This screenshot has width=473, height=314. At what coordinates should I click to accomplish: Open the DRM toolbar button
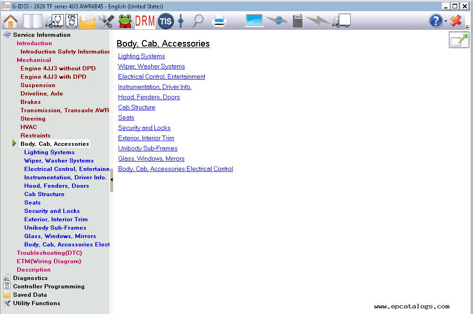[145, 21]
